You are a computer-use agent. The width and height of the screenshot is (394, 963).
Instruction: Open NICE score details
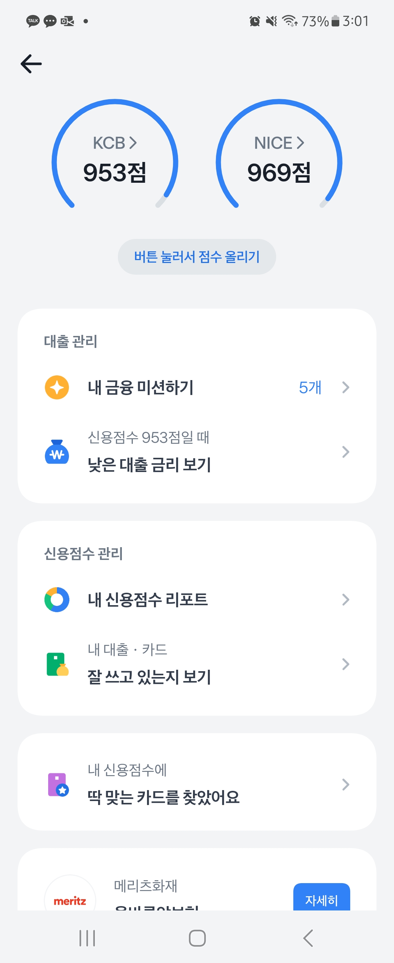tap(279, 143)
